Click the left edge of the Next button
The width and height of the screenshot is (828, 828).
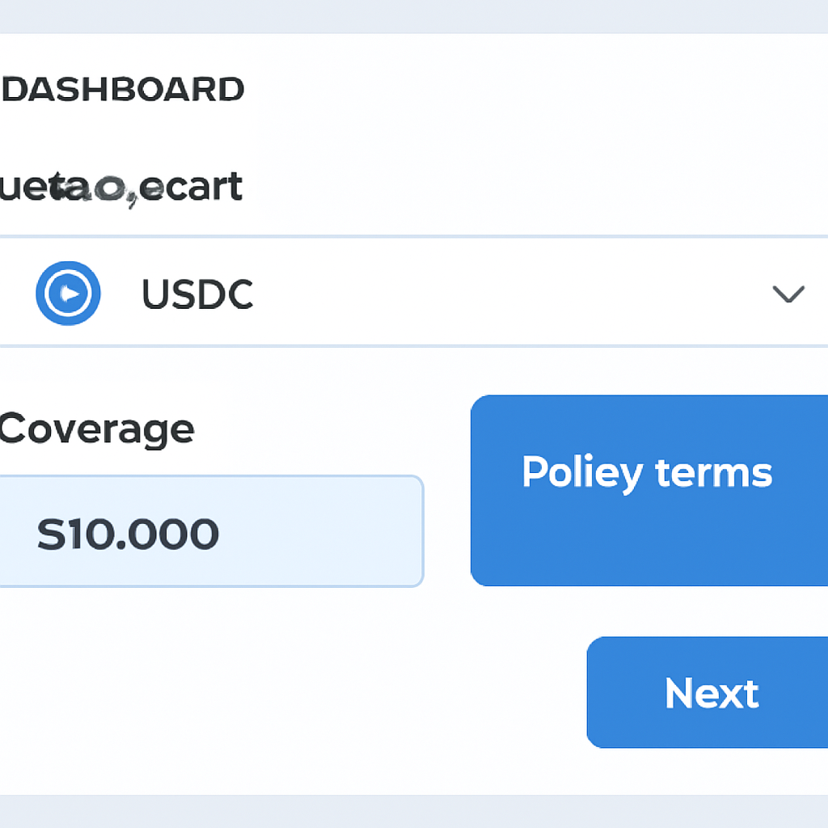602,693
